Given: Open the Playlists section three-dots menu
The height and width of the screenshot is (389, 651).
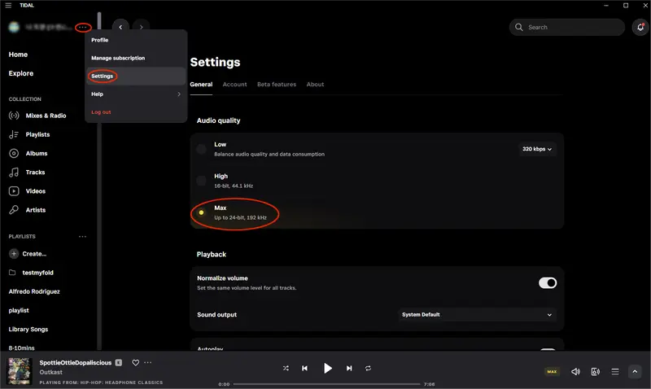Looking at the screenshot, I should (x=83, y=237).
